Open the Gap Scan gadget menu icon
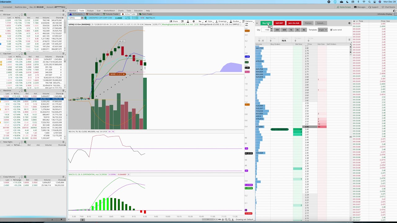Image resolution: width=397 pixels, height=223 pixels. [64, 54]
